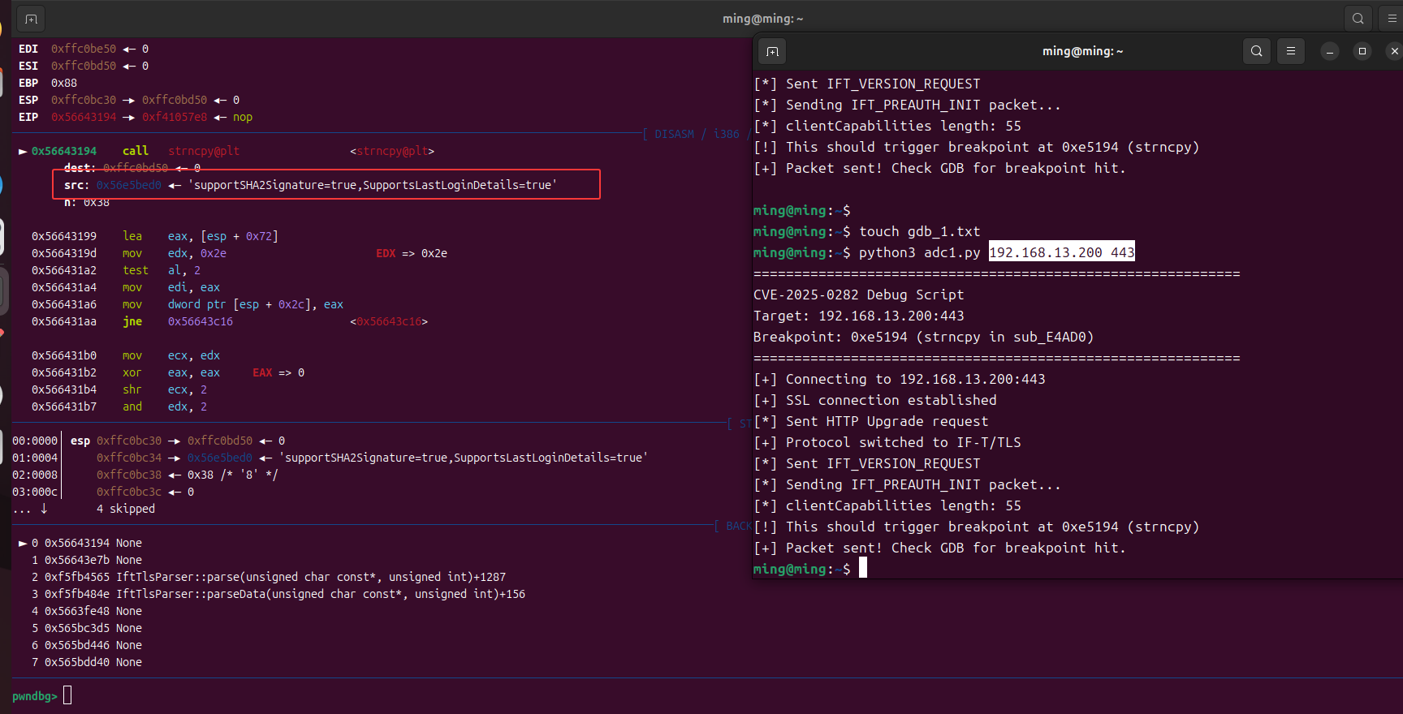The width and height of the screenshot is (1403, 714).
Task: Close the front terminal window
Action: click(1393, 51)
